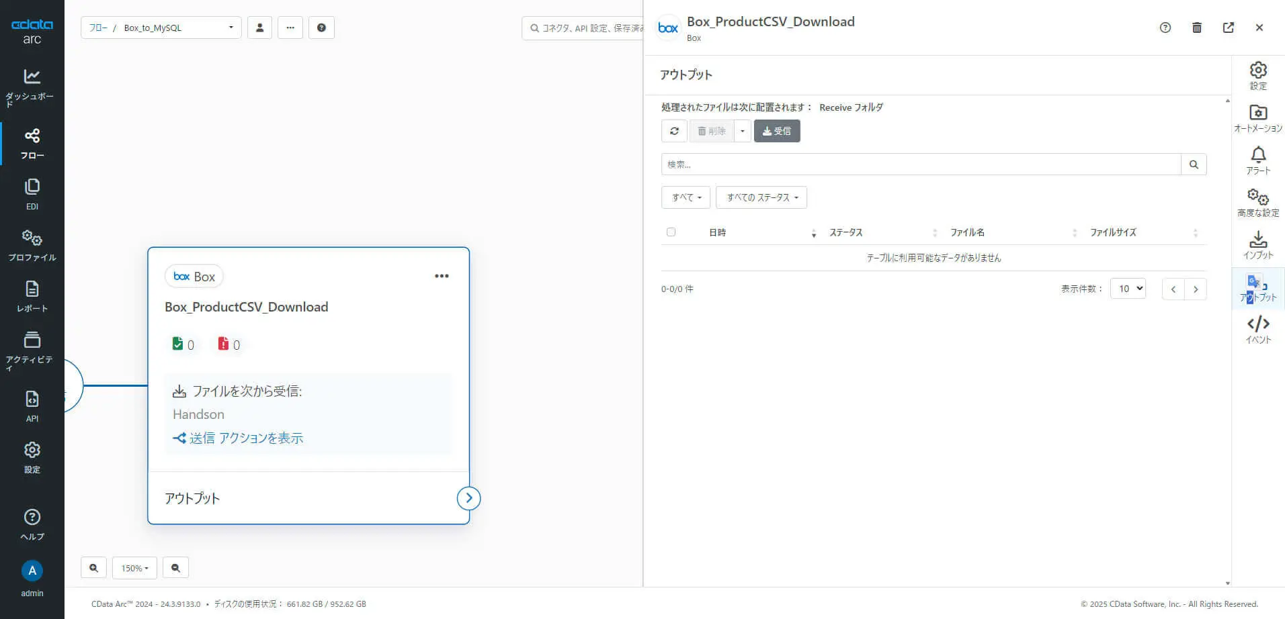Click the 受信 receive button
1285x619 pixels.
click(777, 131)
